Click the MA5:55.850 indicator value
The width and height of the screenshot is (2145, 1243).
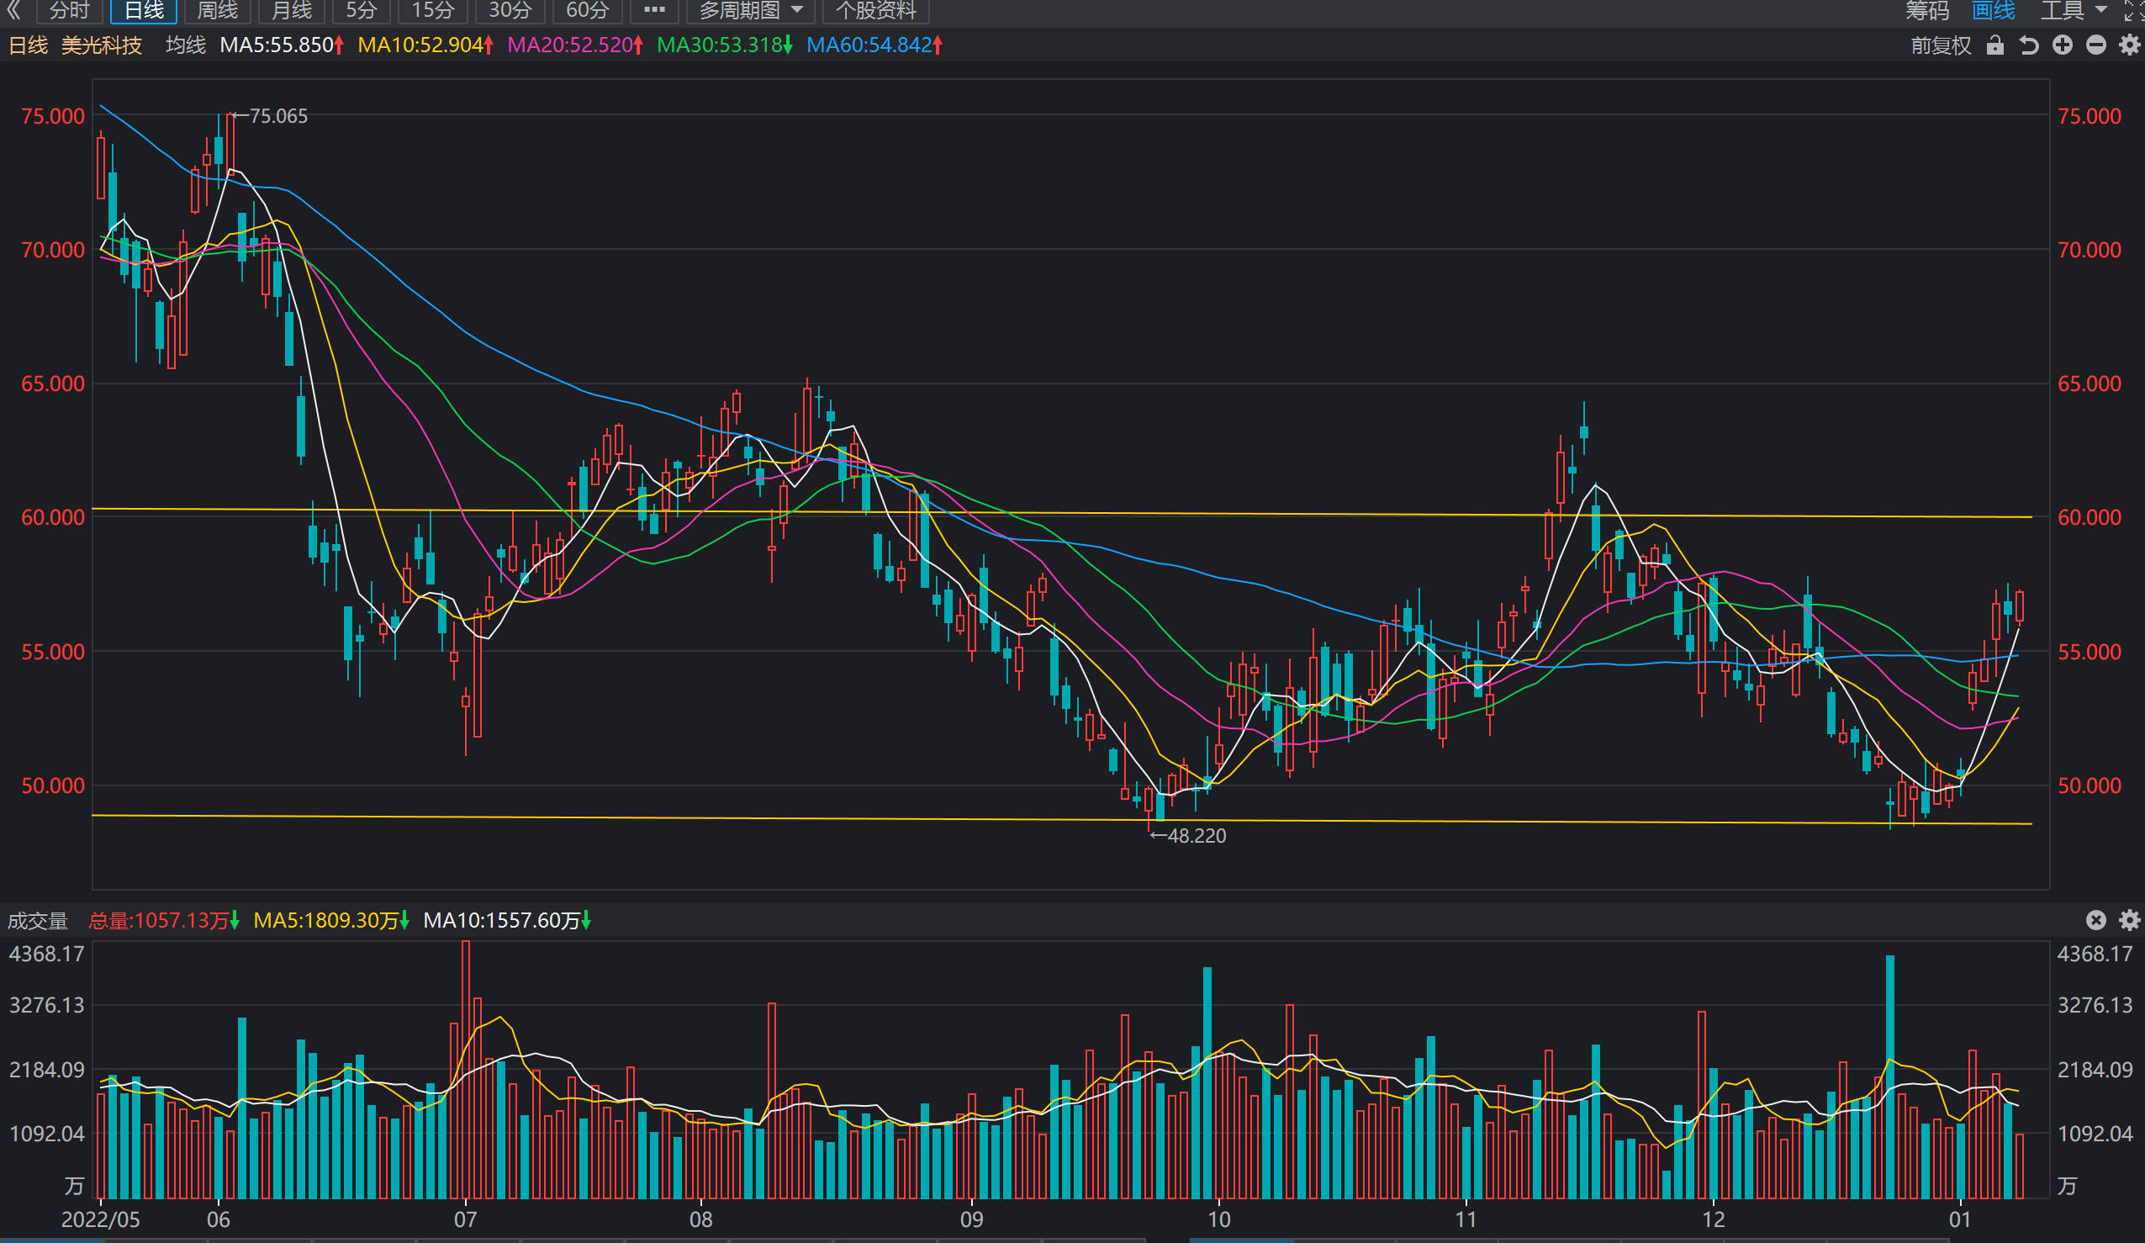click(x=281, y=45)
